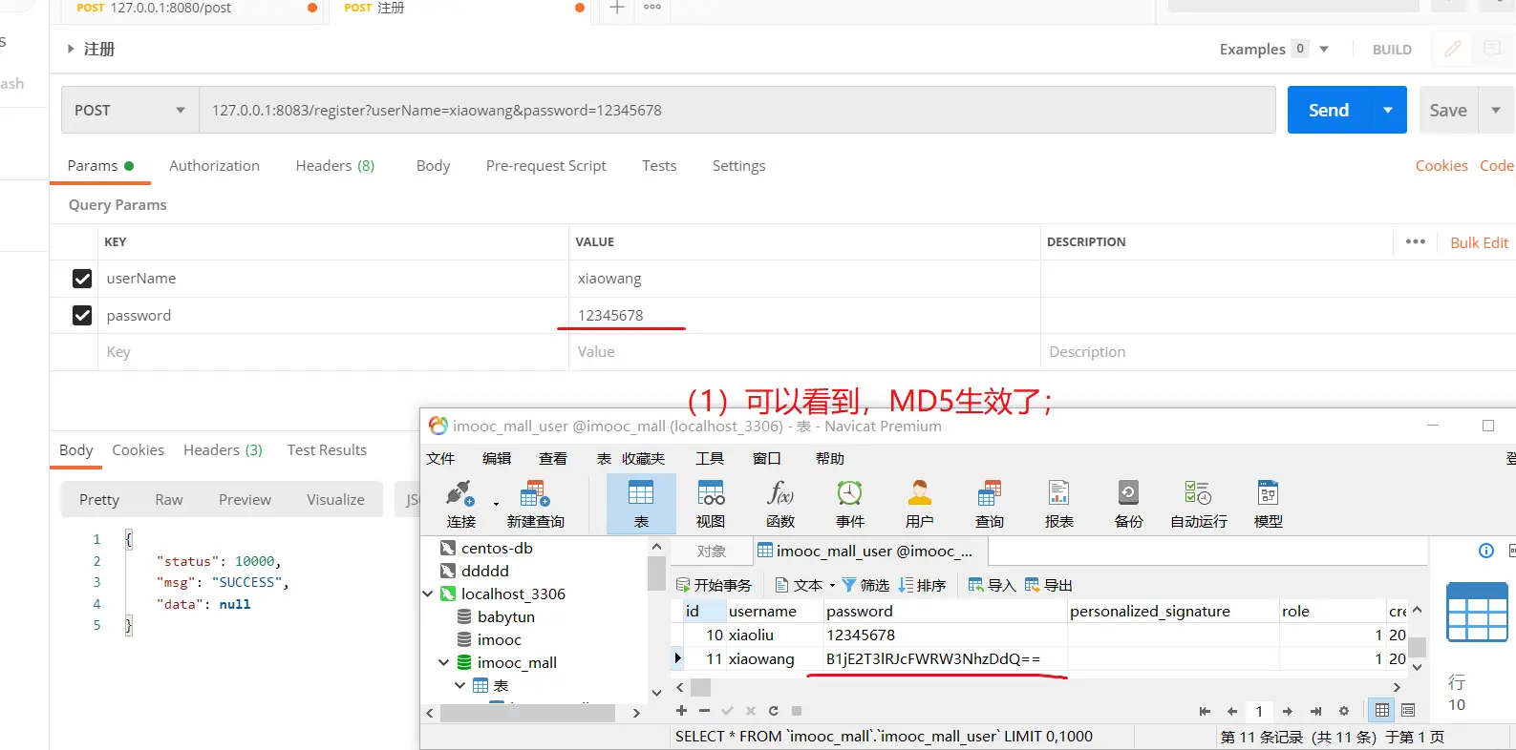Screen dimensions: 1516x750
Task: Open the 文本 (Text) dropdown in Navicat
Action: pos(804,585)
